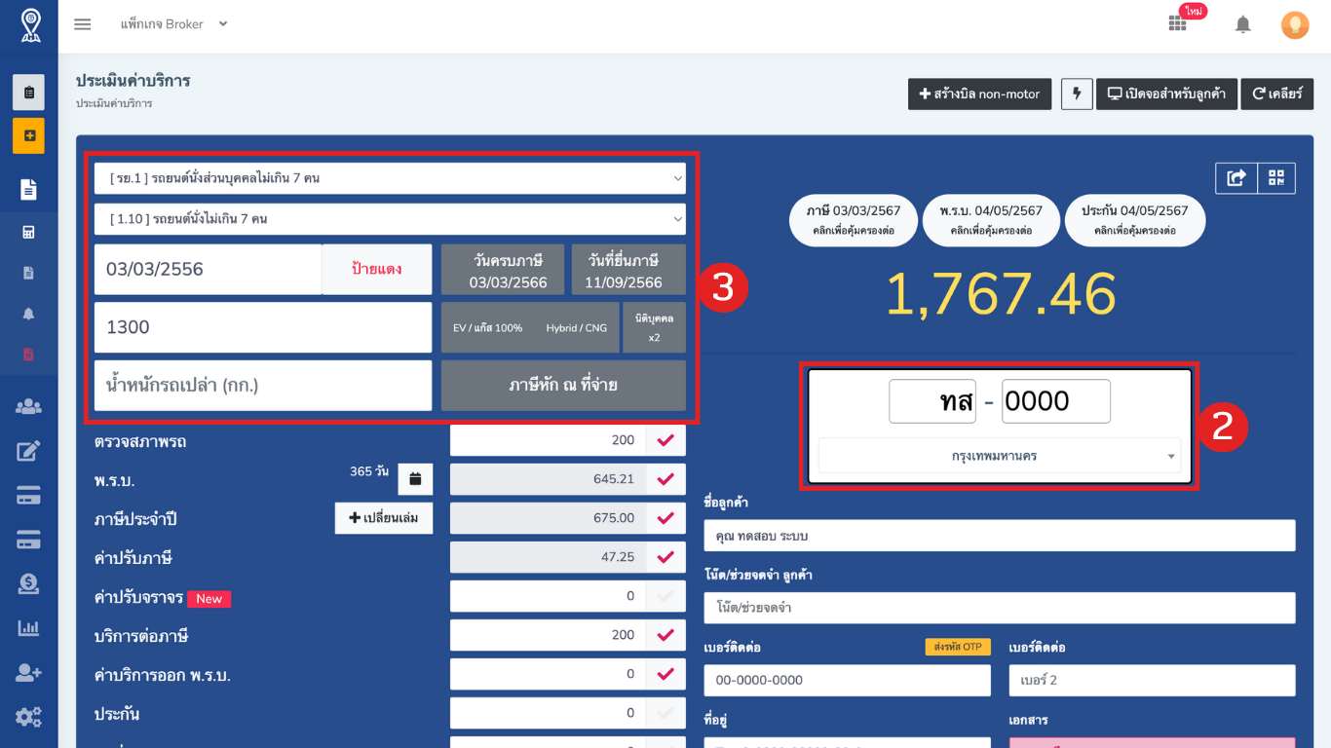Open the clipboard icon in the sidebar
The height and width of the screenshot is (748, 1331).
tap(28, 93)
